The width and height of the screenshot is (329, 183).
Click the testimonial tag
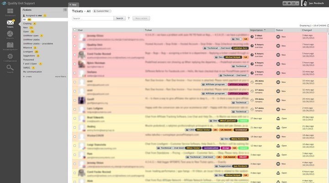click(241, 130)
